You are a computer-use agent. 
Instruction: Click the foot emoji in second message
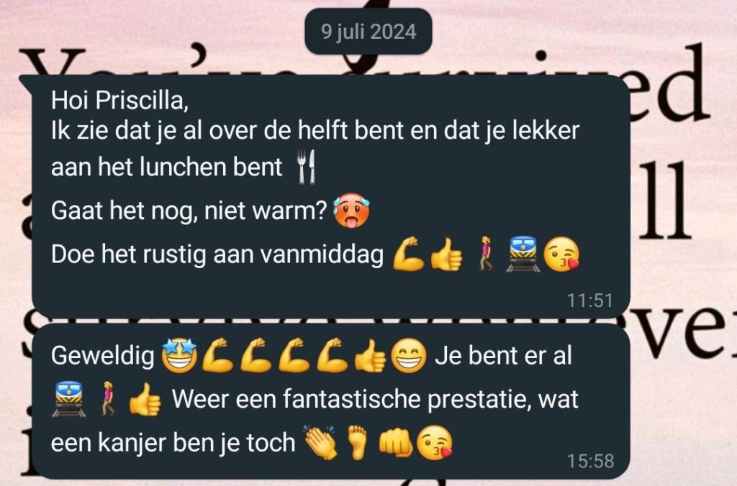358,442
